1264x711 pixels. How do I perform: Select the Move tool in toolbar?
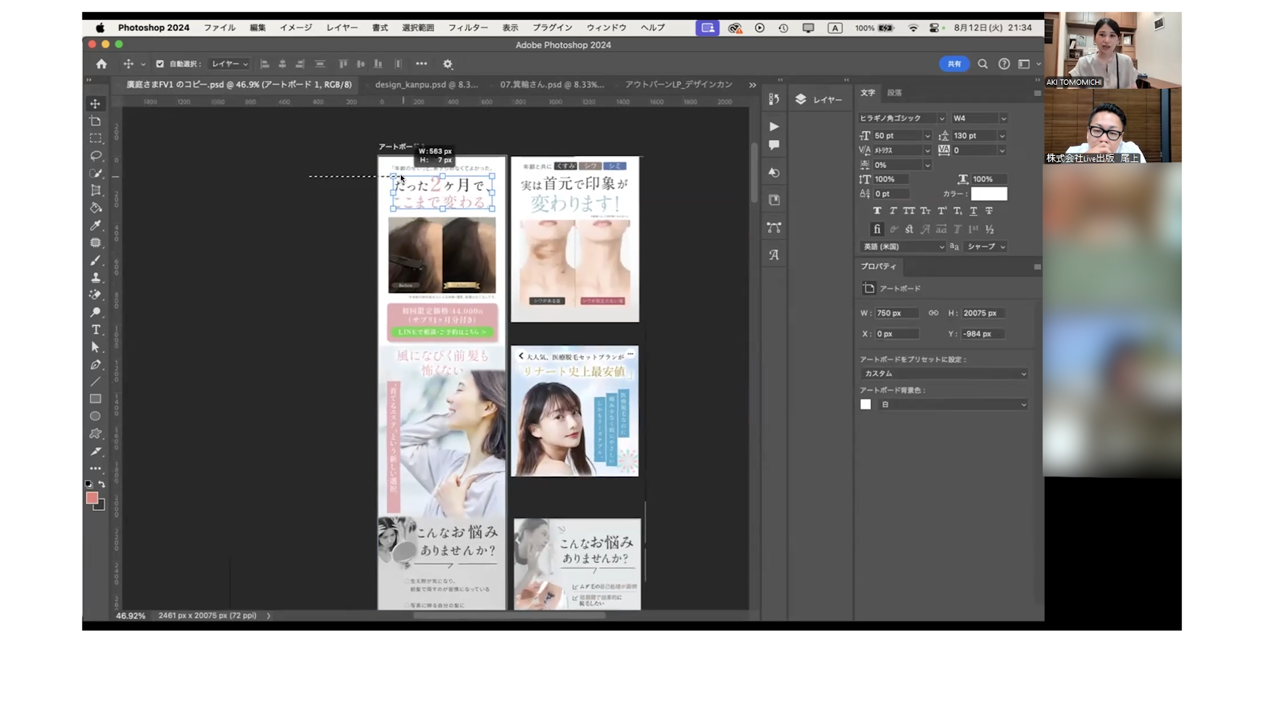click(x=95, y=104)
